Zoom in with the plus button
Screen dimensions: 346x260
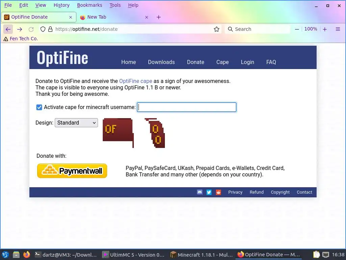pos(325,29)
